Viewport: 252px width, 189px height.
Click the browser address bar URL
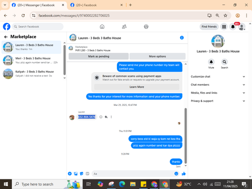point(74,16)
